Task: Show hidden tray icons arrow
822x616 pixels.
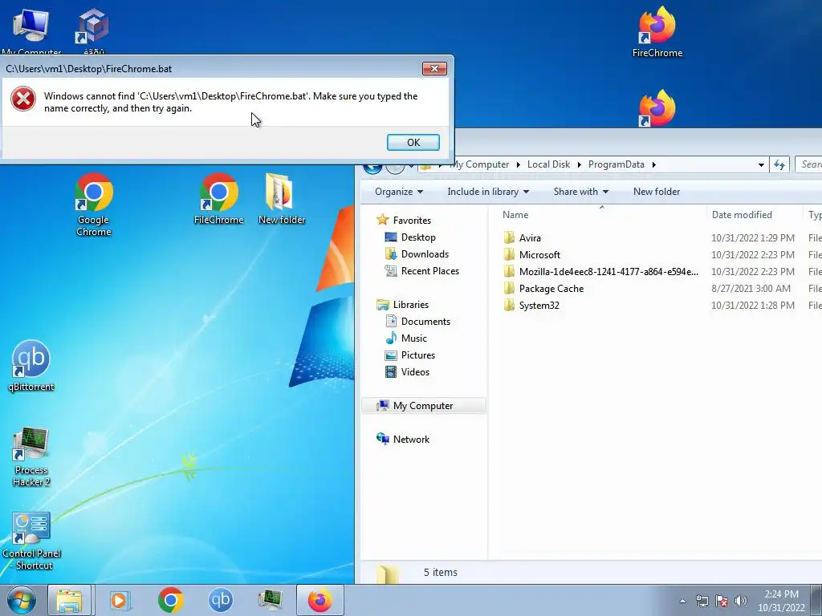Action: click(x=682, y=601)
